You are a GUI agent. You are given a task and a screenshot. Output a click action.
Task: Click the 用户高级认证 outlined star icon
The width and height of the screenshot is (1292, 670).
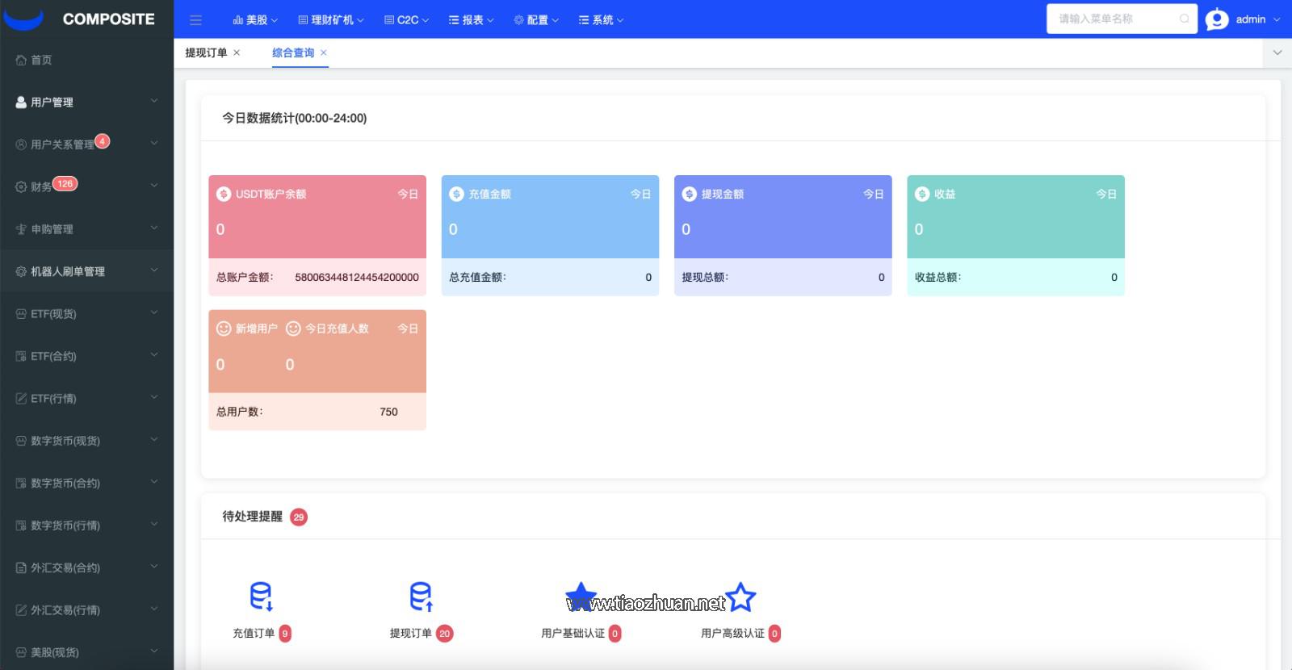740,597
